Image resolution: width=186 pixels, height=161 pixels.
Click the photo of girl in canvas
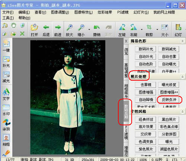pyautogui.click(x=68, y=97)
